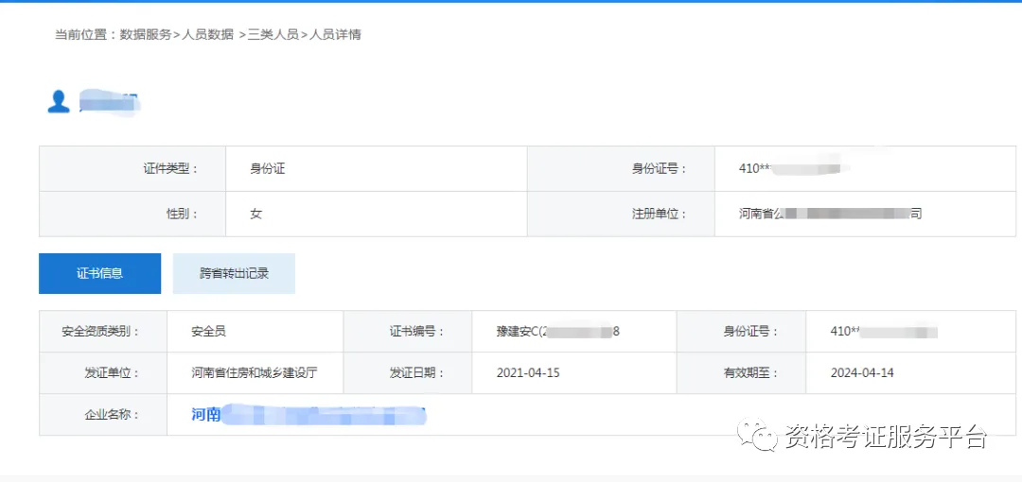Click the blurred person name next to user icon
The height and width of the screenshot is (482, 1022).
point(109,102)
